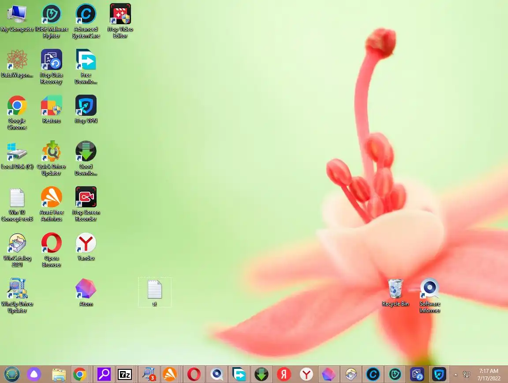
Task: Launch Atom desktop shortcut
Action: [86, 293]
